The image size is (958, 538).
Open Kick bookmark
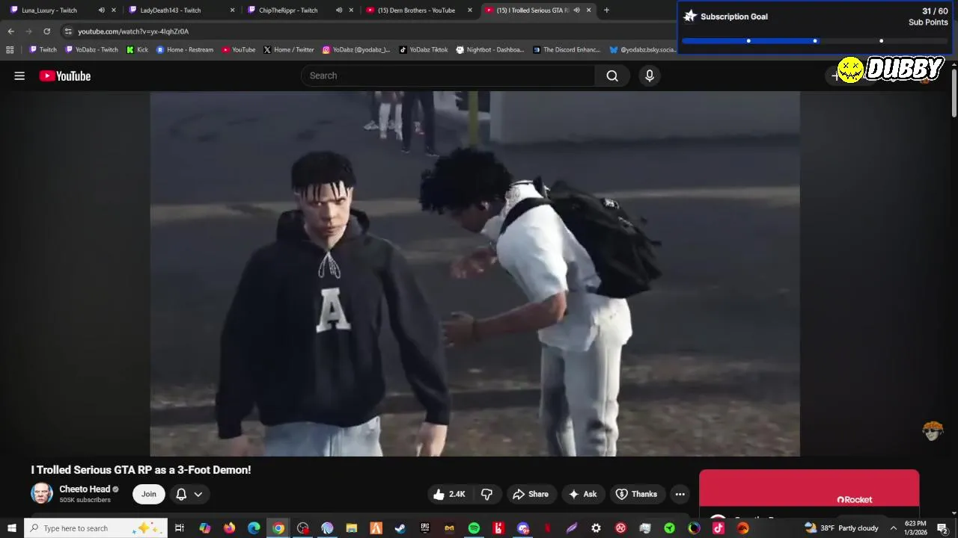[138, 50]
